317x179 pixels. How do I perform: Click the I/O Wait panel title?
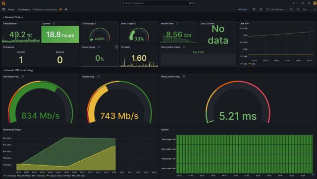pyautogui.click(x=125, y=47)
